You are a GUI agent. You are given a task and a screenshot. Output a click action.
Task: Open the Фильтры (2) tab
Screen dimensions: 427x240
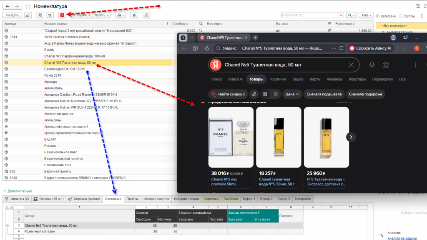[x=17, y=199]
